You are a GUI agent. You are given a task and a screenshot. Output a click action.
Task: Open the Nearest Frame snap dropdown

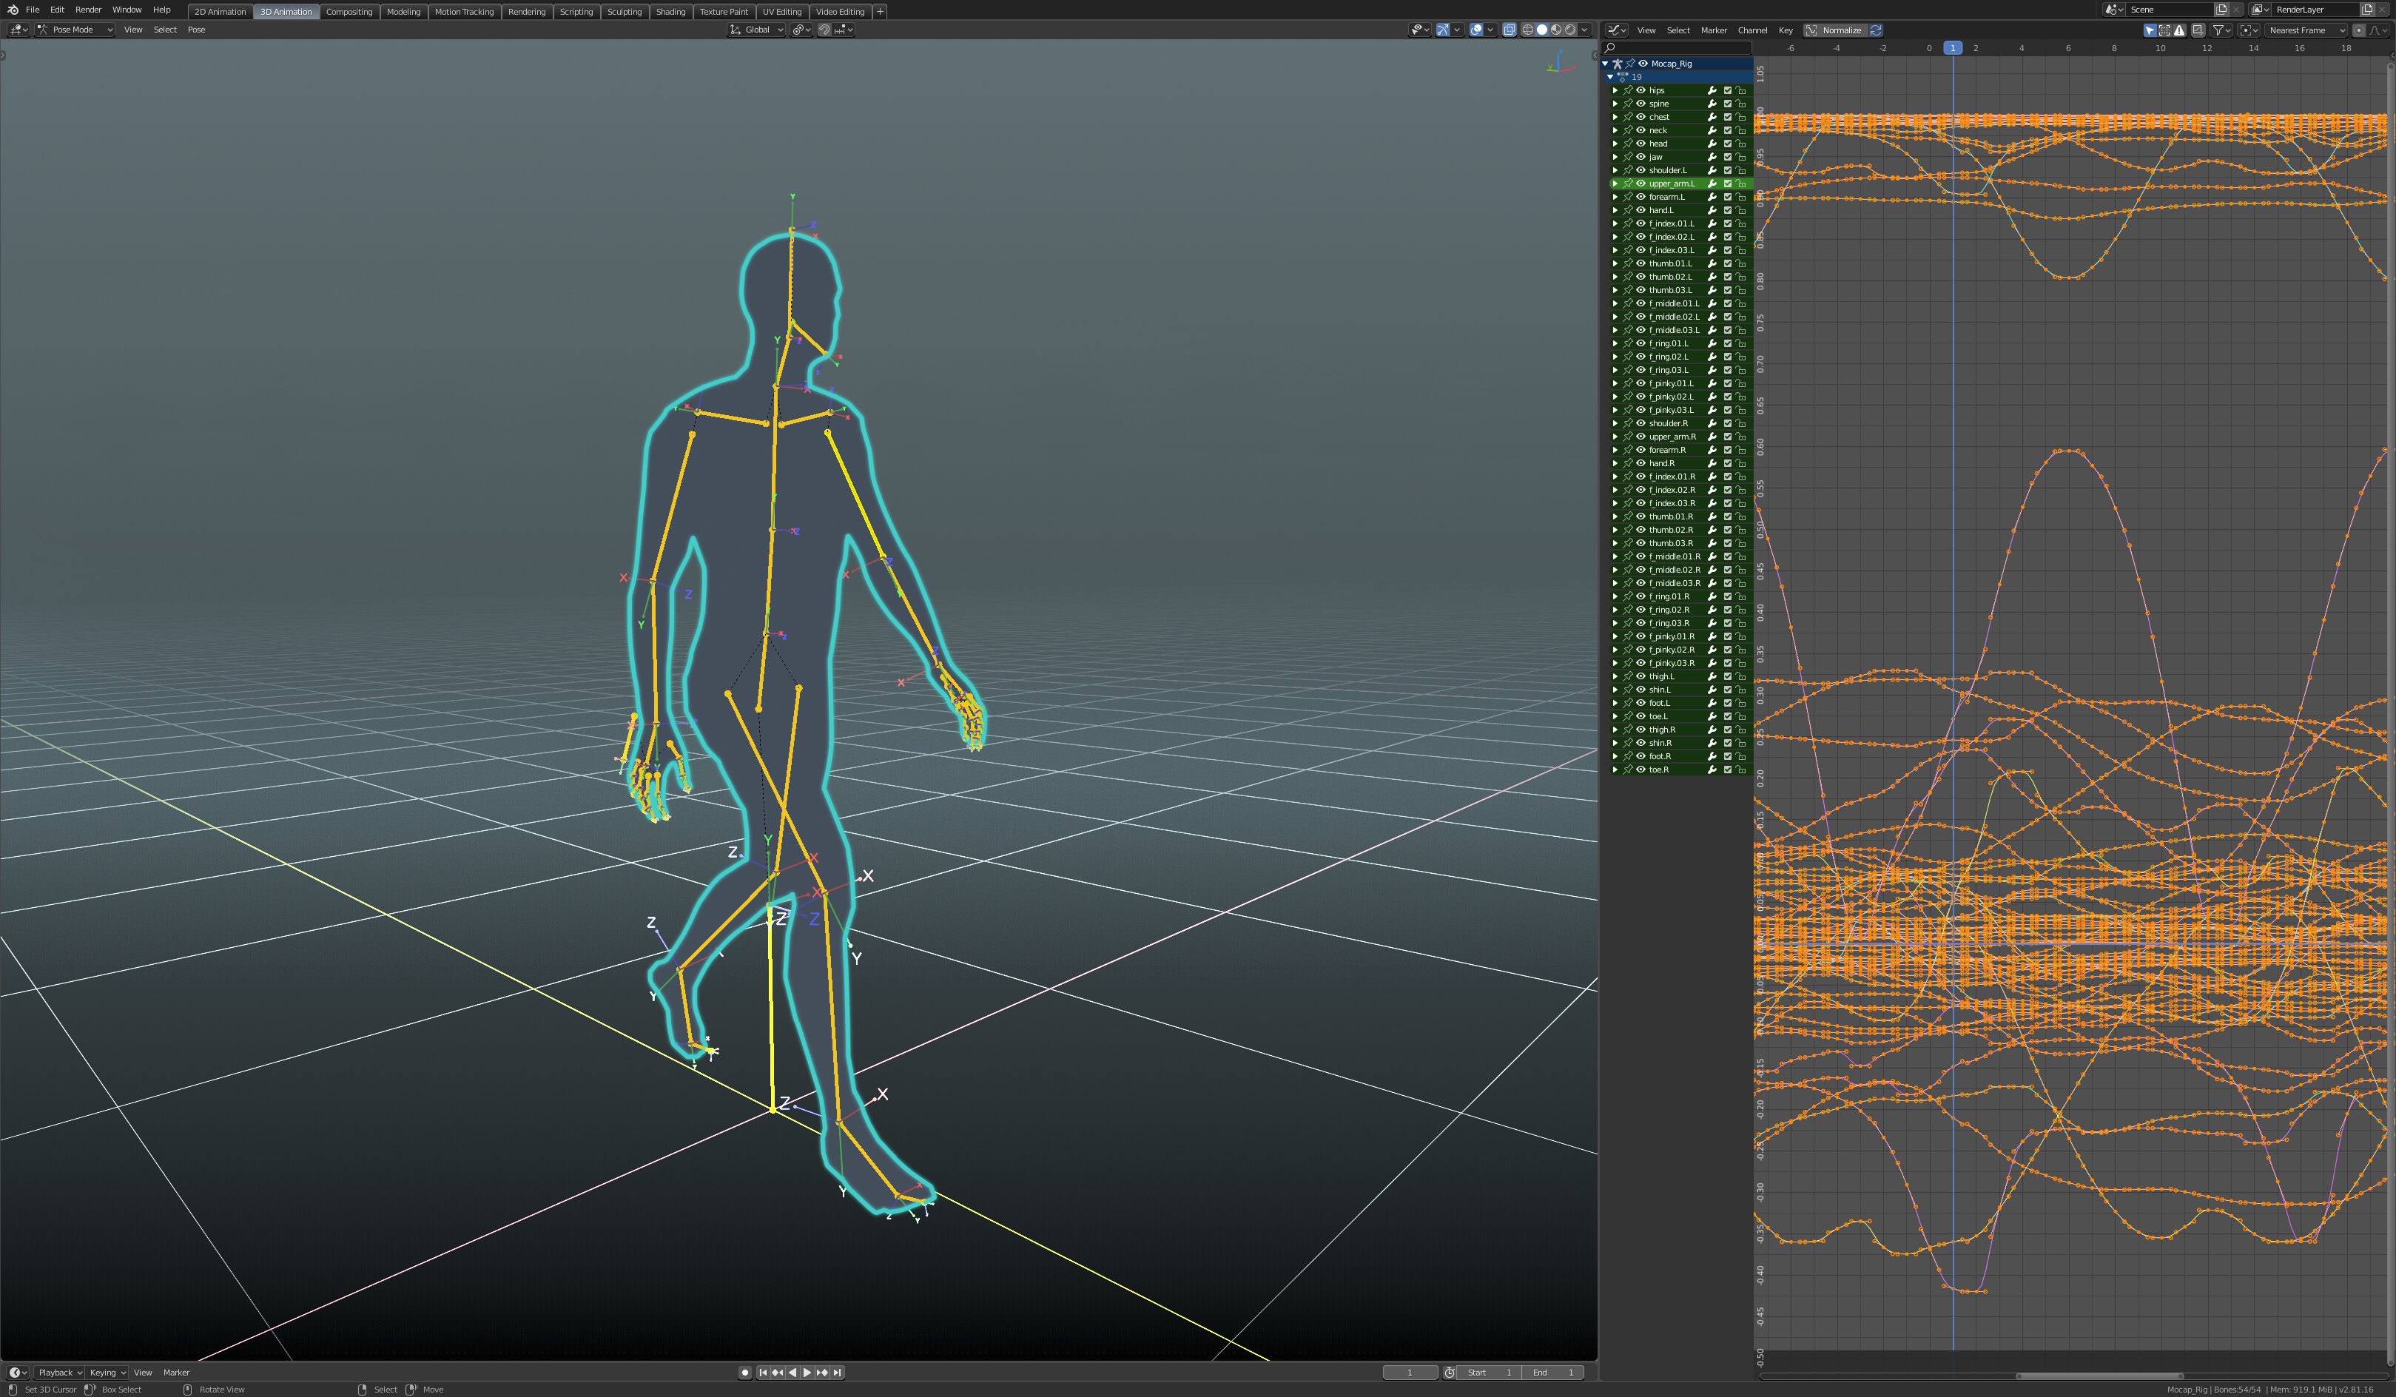[x=2306, y=30]
